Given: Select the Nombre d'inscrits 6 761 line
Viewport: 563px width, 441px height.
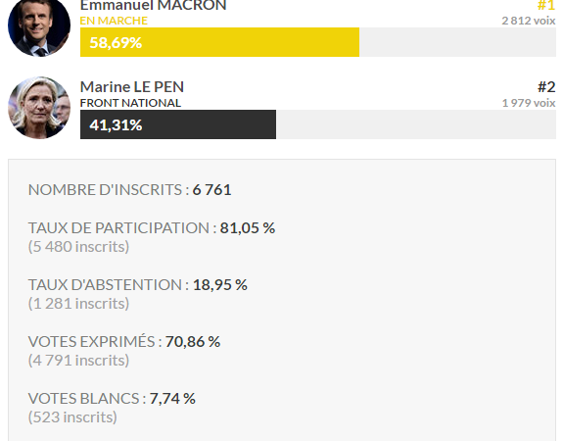Looking at the screenshot, I should [129, 190].
